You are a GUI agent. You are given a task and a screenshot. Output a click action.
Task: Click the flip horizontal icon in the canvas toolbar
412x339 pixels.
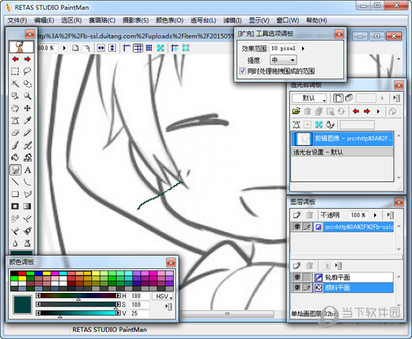pyautogui.click(x=101, y=48)
